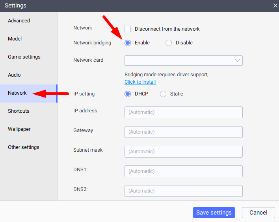Click the DNS1 input field

[x=184, y=171]
